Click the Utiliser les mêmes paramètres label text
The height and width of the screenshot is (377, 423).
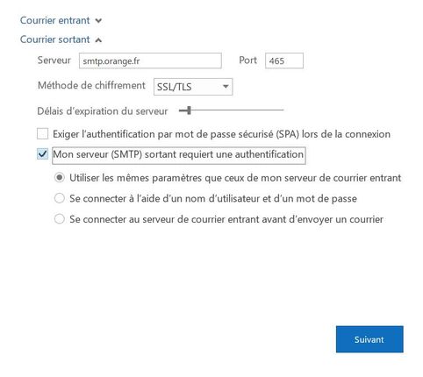coord(235,178)
